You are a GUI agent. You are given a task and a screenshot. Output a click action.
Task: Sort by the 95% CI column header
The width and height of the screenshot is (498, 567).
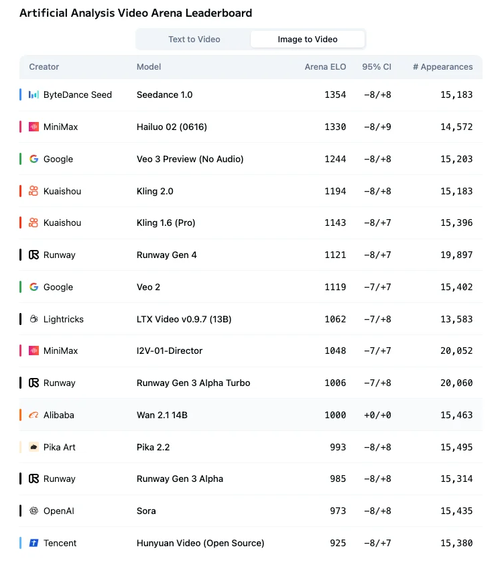tap(377, 67)
